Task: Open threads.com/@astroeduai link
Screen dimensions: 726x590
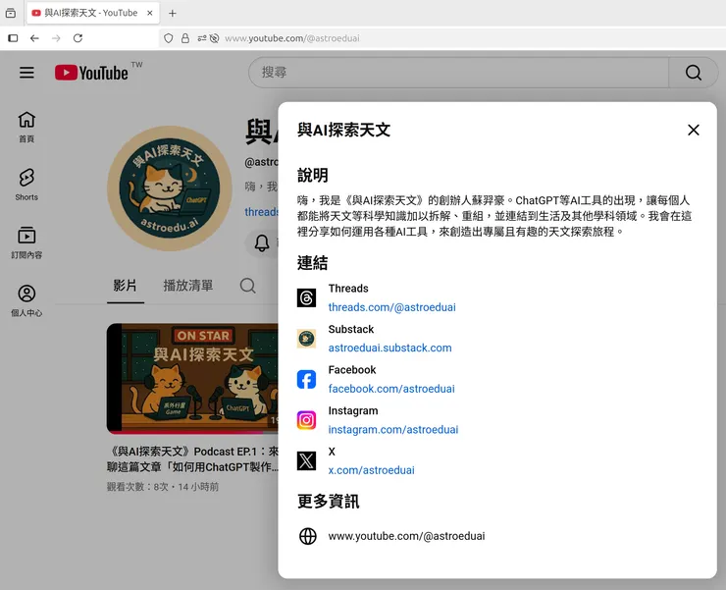Action: tap(391, 307)
